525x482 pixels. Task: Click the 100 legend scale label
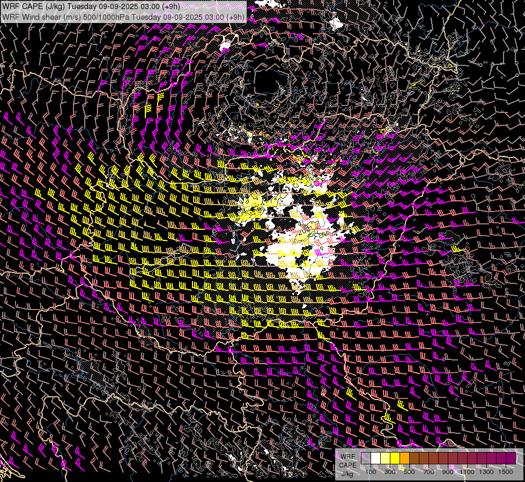point(371,472)
